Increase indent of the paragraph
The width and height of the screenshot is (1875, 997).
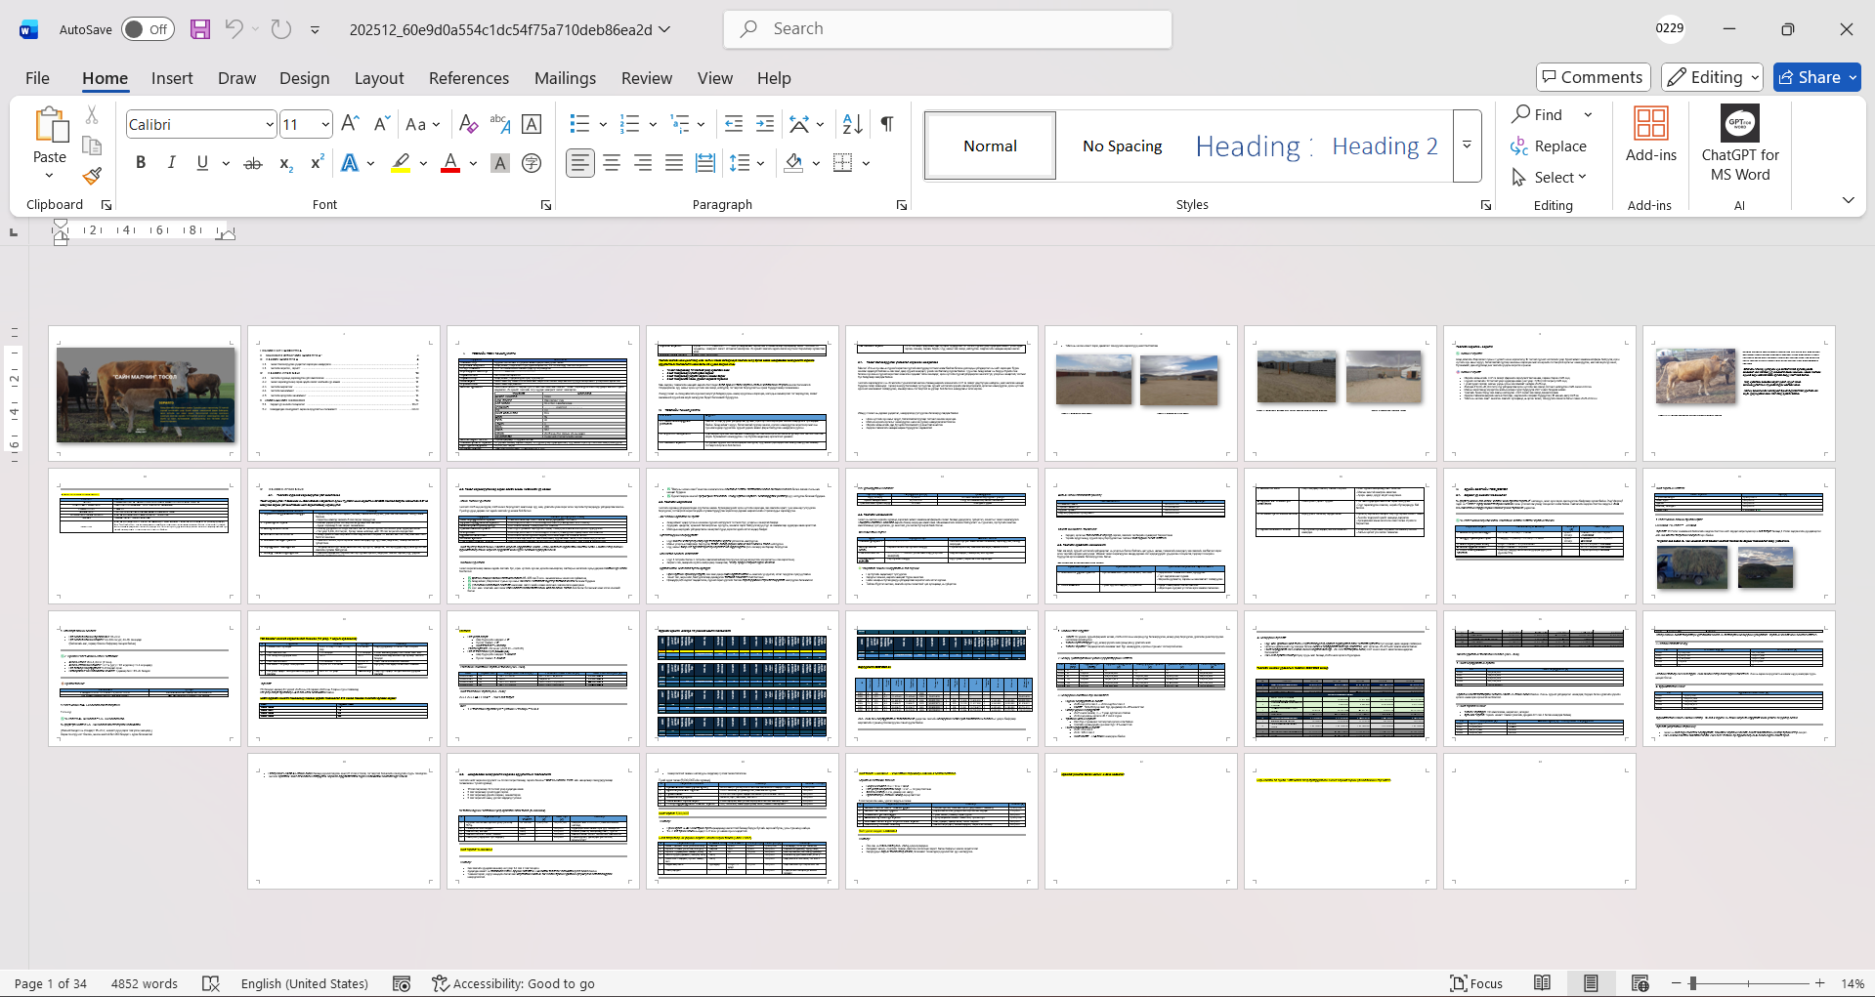tap(765, 124)
